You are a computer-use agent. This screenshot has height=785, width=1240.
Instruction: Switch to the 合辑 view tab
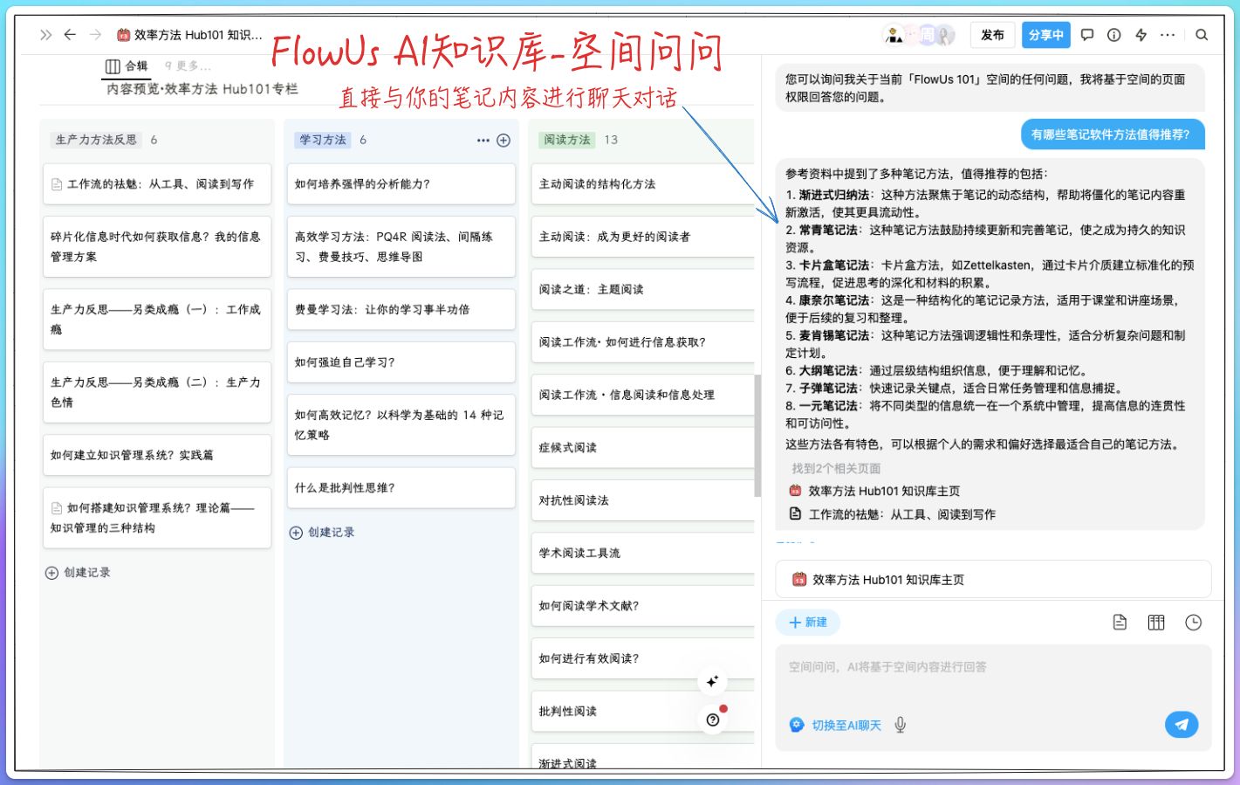[x=127, y=65]
